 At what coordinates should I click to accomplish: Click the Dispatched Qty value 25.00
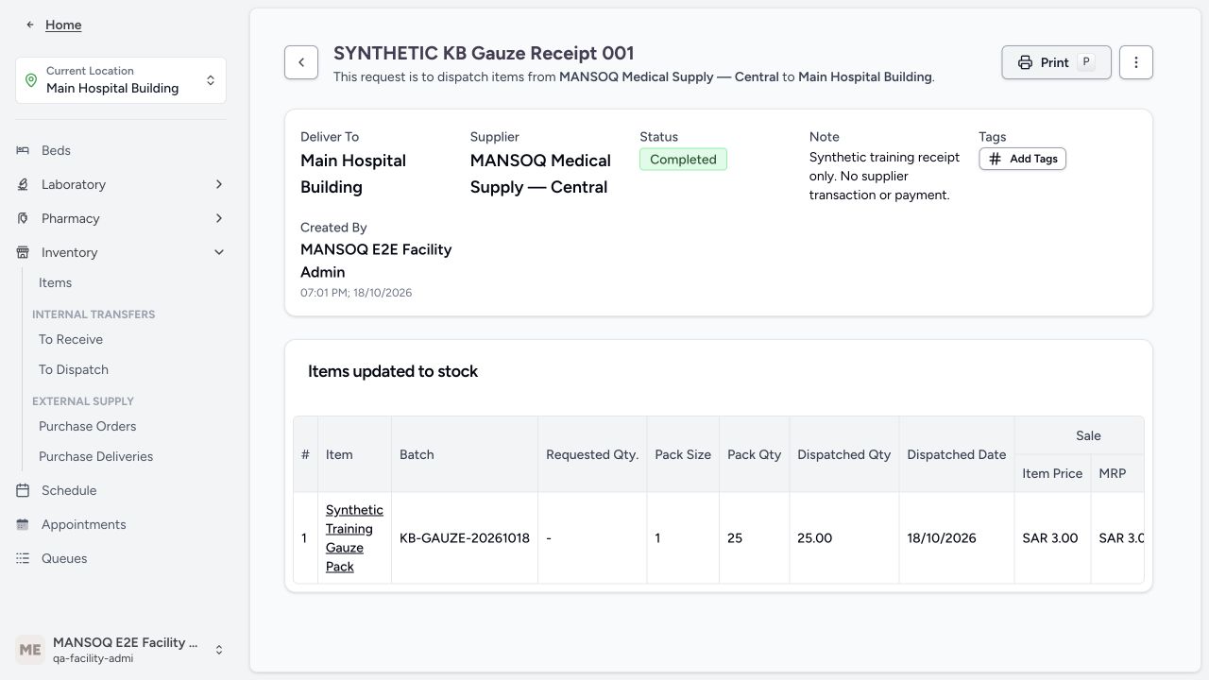(814, 538)
